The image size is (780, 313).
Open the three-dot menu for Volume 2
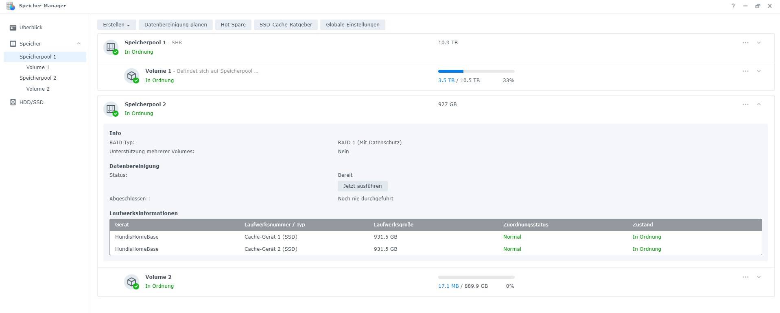(x=745, y=277)
